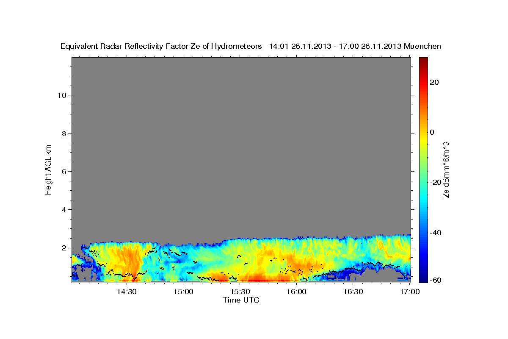The image size is (508, 339).
Task: Click the dark blue bottom of colorbar
Action: click(x=423, y=278)
